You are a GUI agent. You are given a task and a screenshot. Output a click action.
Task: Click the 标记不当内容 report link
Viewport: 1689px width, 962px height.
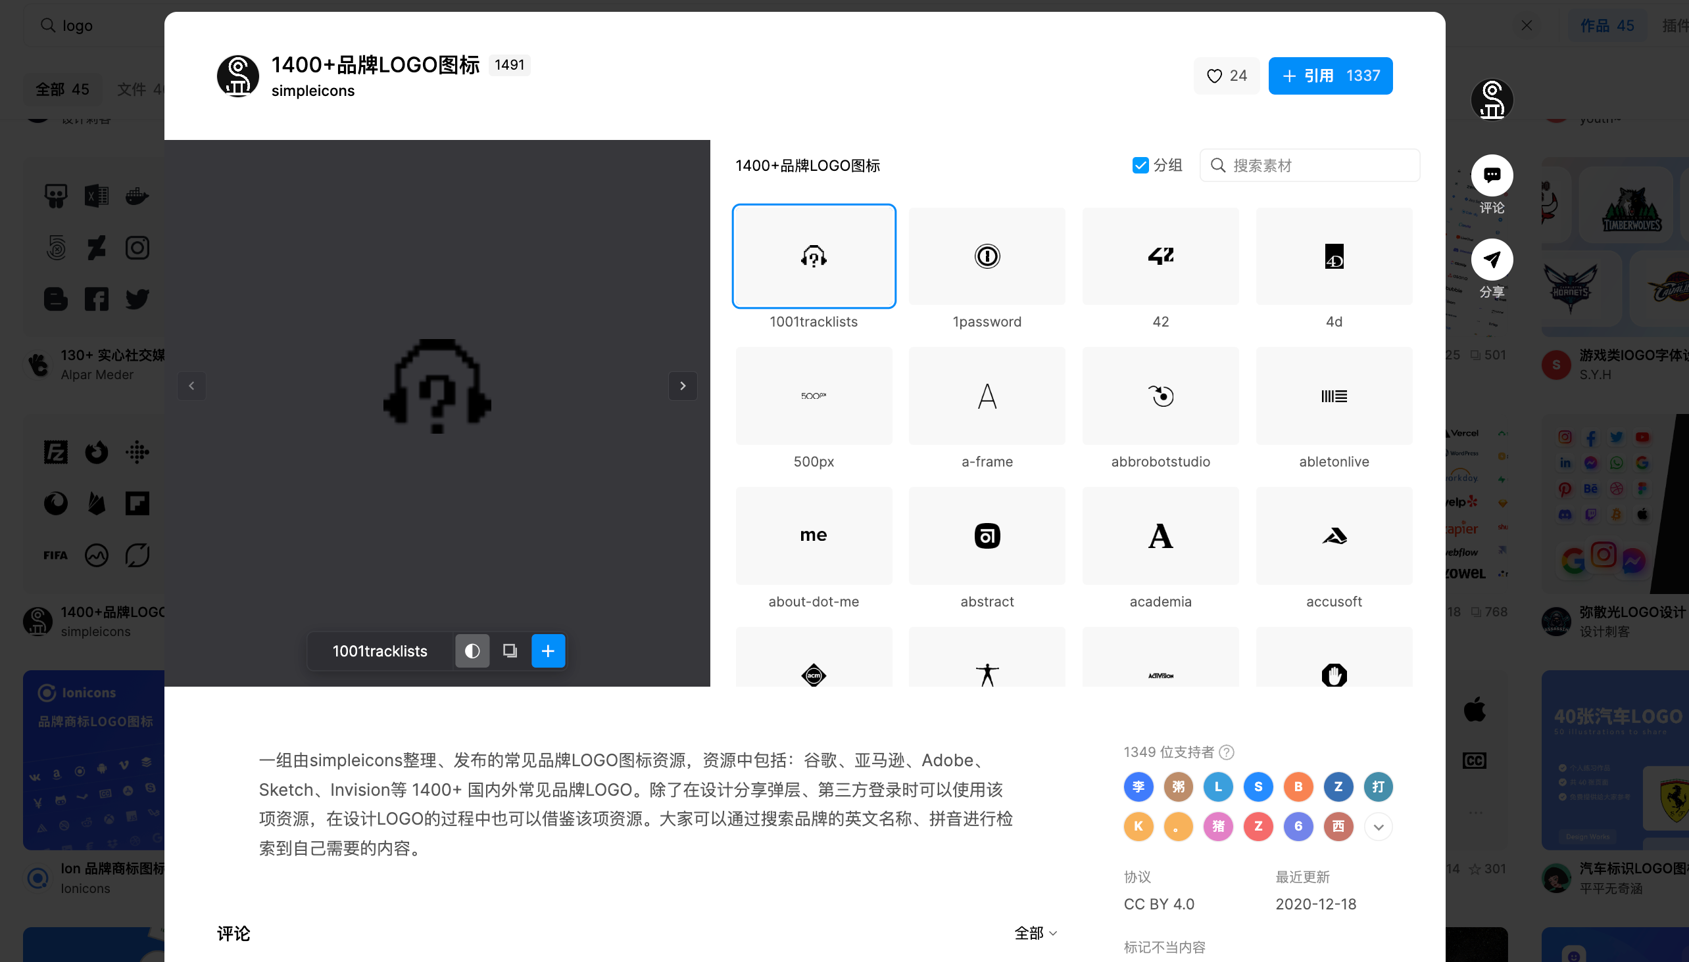coord(1165,948)
